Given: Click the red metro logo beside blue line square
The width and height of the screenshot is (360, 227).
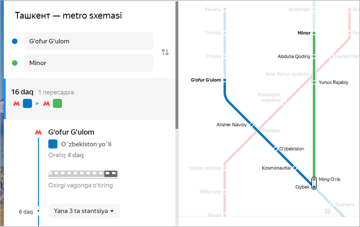Looking at the screenshot, I should coord(16,104).
